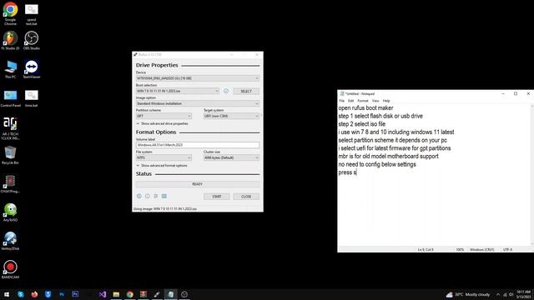
Task: Click the Notepad vertical scrollbar
Action: tap(532, 175)
